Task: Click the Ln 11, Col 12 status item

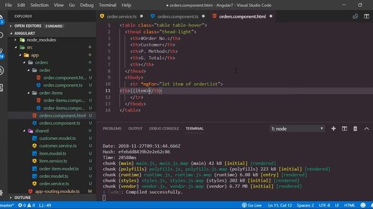Action: tap(280, 205)
